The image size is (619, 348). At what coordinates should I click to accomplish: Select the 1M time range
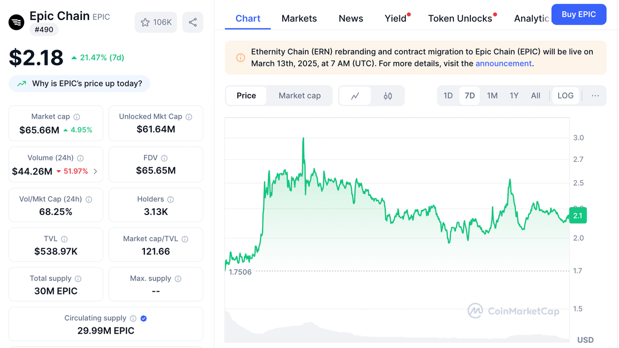tap(493, 96)
